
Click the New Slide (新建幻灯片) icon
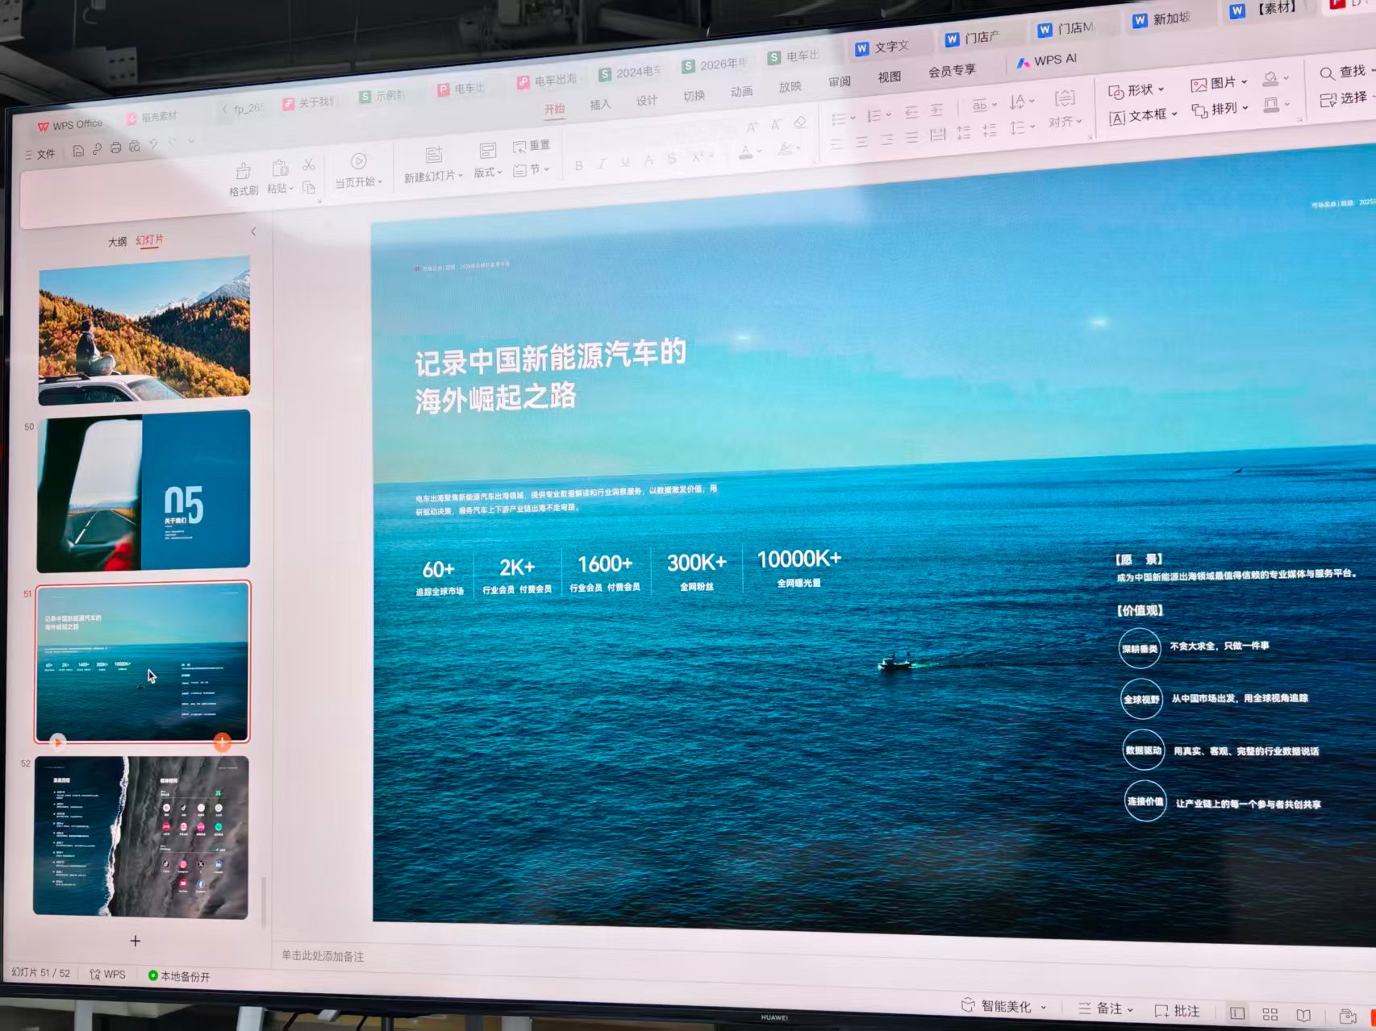(x=434, y=155)
